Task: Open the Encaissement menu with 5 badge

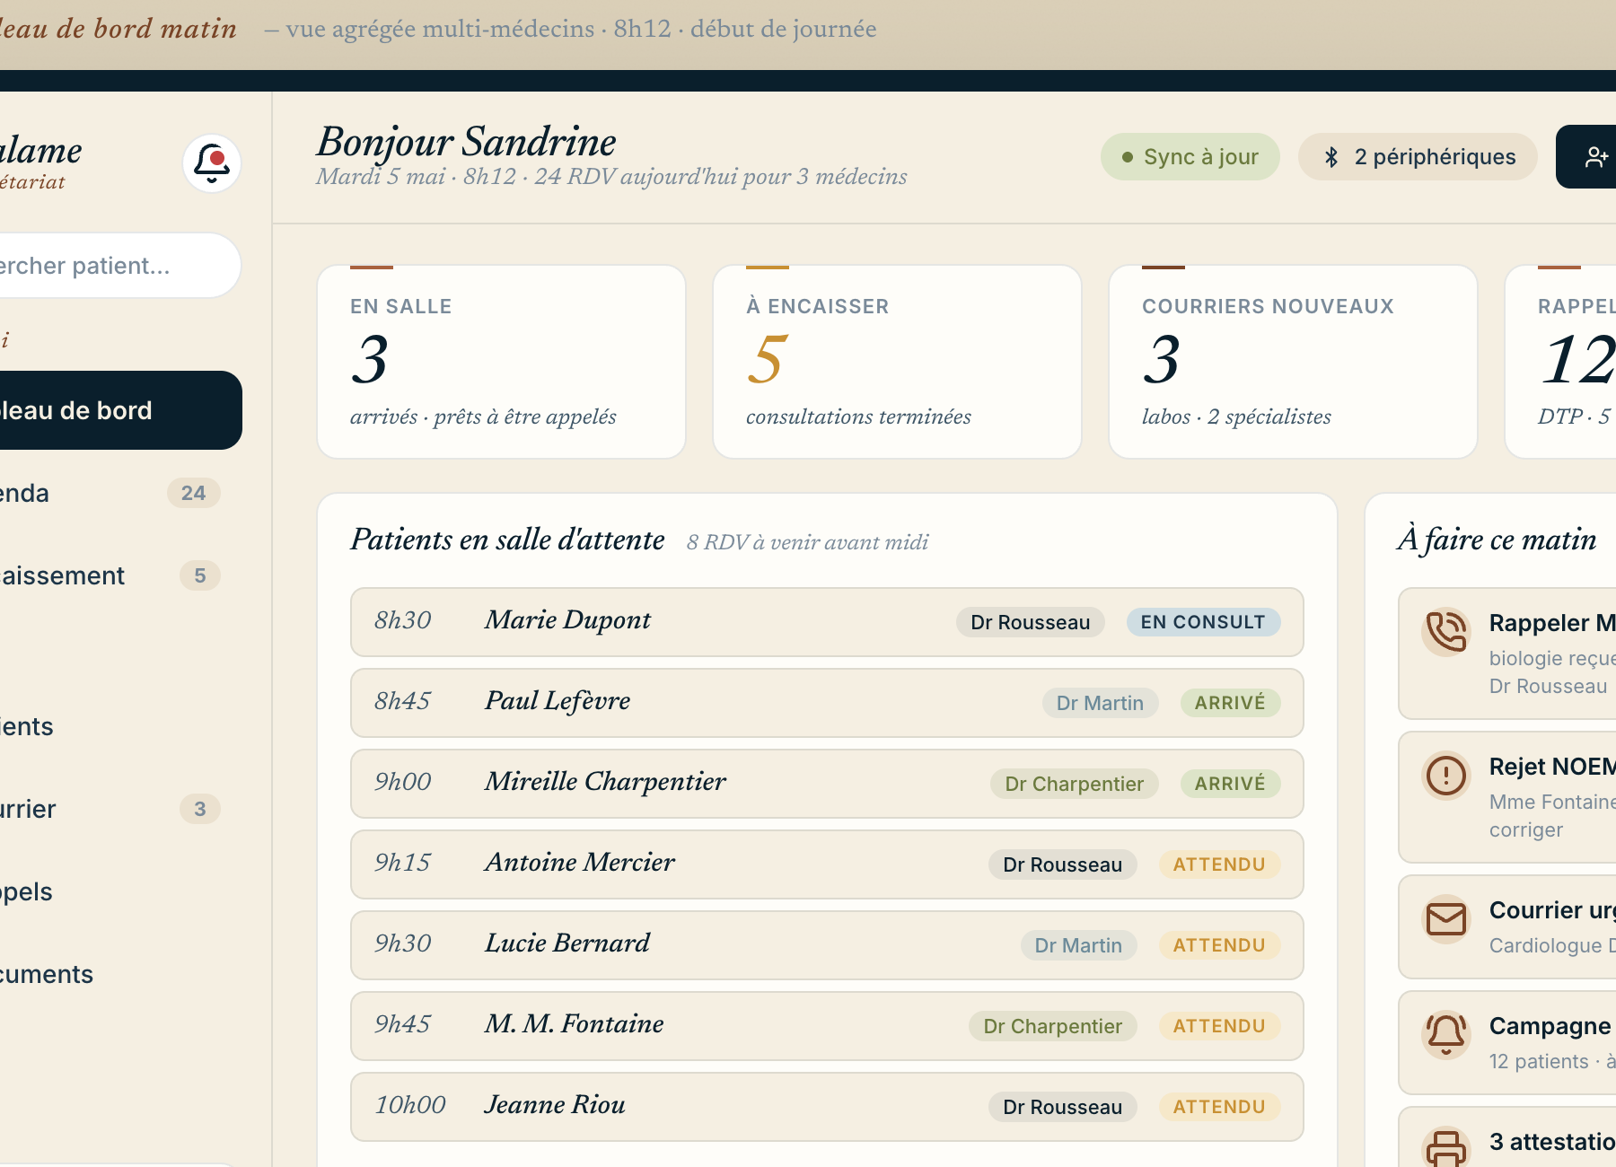Action: coord(112,575)
